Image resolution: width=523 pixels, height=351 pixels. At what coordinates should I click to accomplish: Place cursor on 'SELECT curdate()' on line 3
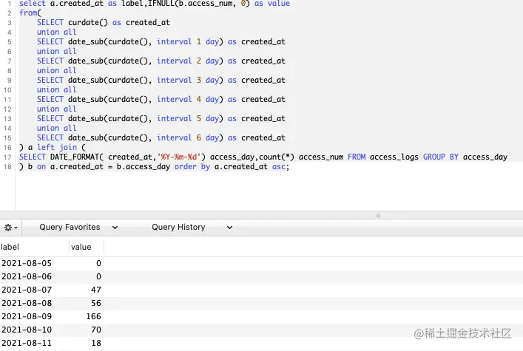point(72,23)
